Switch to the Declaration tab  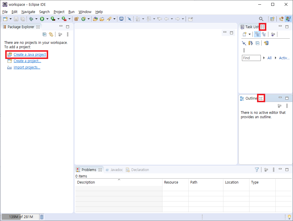coord(137,170)
